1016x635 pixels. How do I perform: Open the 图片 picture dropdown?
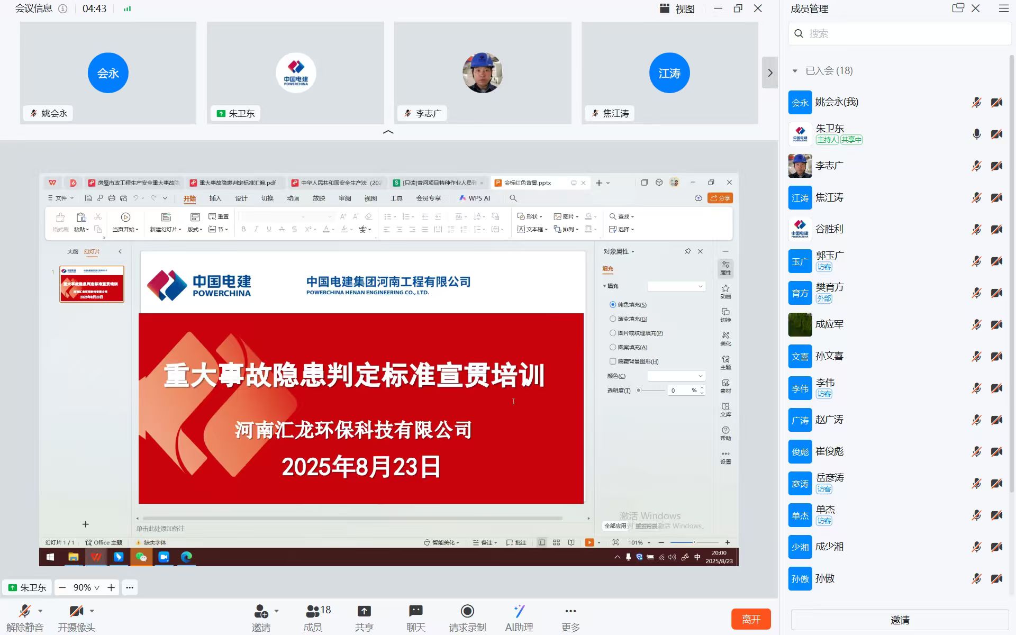click(x=566, y=216)
